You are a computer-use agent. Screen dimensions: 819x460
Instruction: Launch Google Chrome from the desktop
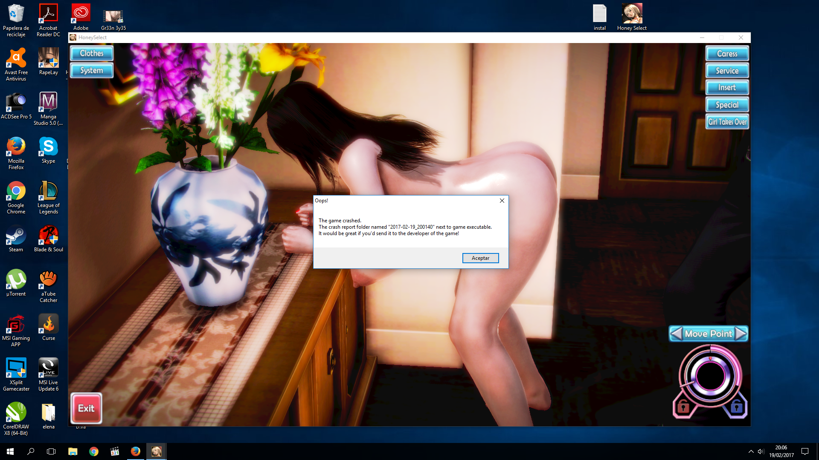[x=16, y=197]
